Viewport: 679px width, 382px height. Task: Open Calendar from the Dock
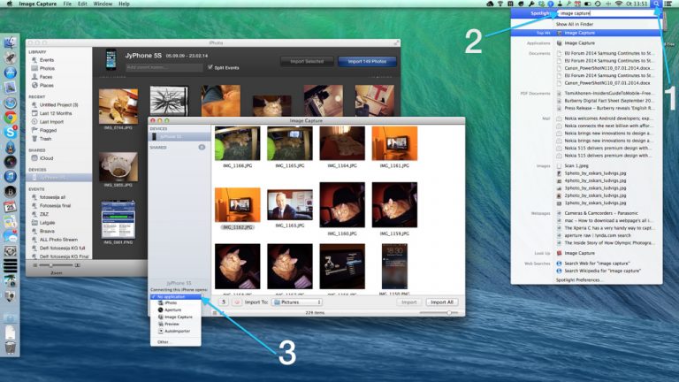pyautogui.click(x=10, y=207)
